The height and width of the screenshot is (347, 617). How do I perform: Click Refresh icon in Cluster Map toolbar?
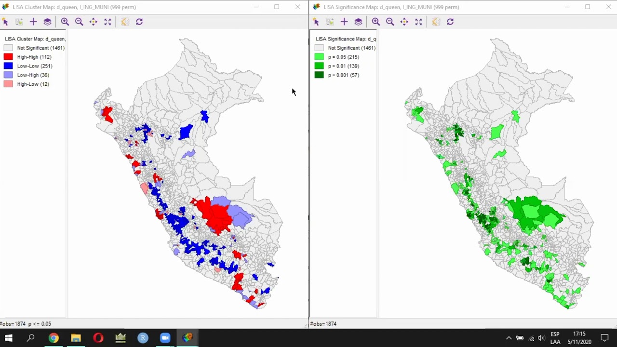coord(139,22)
